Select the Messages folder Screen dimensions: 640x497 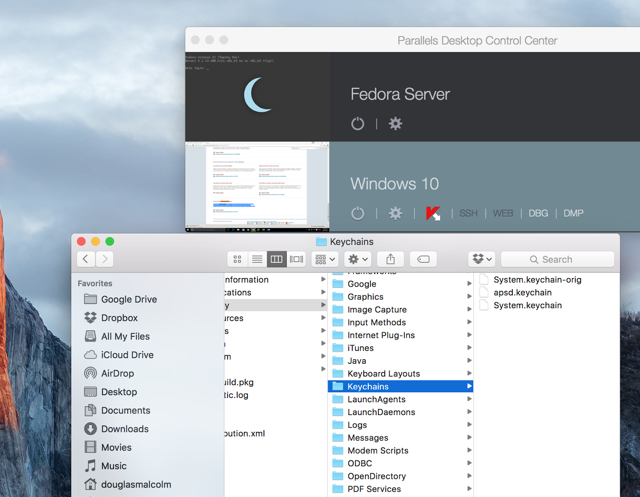click(x=400, y=438)
